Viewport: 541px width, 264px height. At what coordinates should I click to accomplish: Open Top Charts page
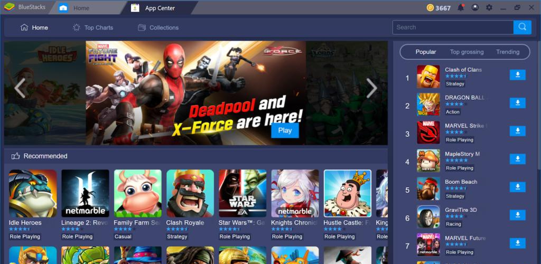click(93, 27)
